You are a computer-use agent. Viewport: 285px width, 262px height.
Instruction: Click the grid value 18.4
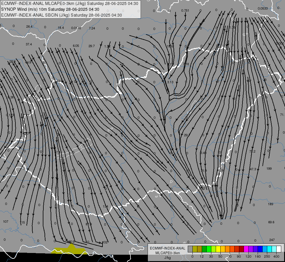(x=61, y=28)
